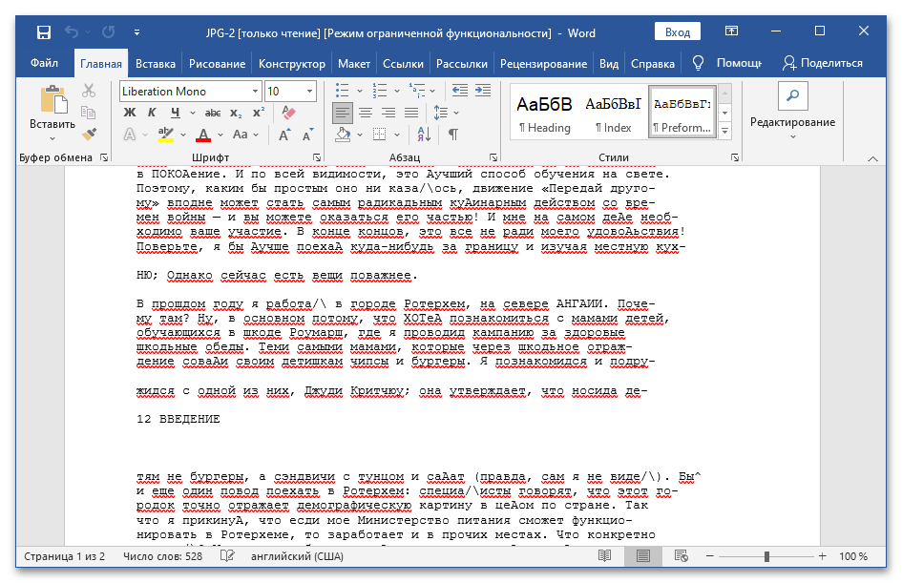Switch to the Рецензирование tab
Image resolution: width=902 pixels, height=583 pixels.
(544, 64)
